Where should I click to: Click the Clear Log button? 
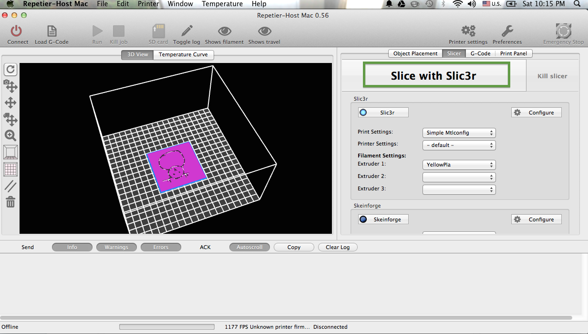pyautogui.click(x=338, y=247)
